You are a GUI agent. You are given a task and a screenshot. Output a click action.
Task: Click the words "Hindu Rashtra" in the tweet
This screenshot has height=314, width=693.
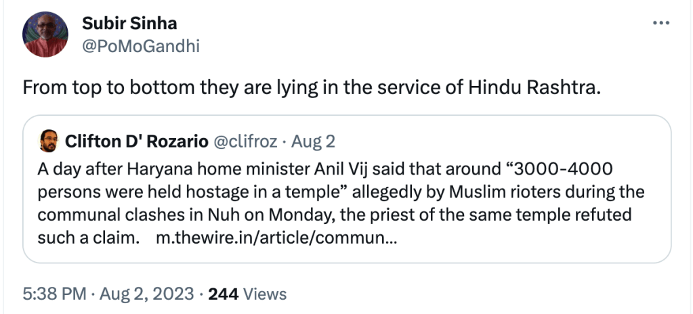pyautogui.click(x=533, y=89)
